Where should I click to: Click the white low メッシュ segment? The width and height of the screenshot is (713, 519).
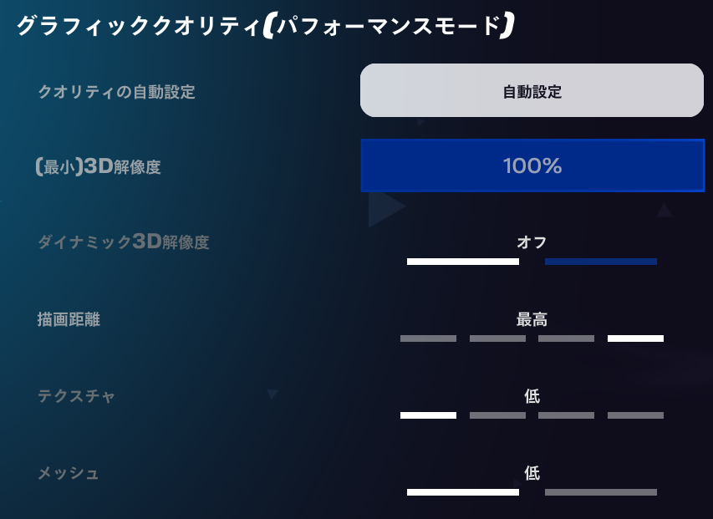pyautogui.click(x=462, y=492)
